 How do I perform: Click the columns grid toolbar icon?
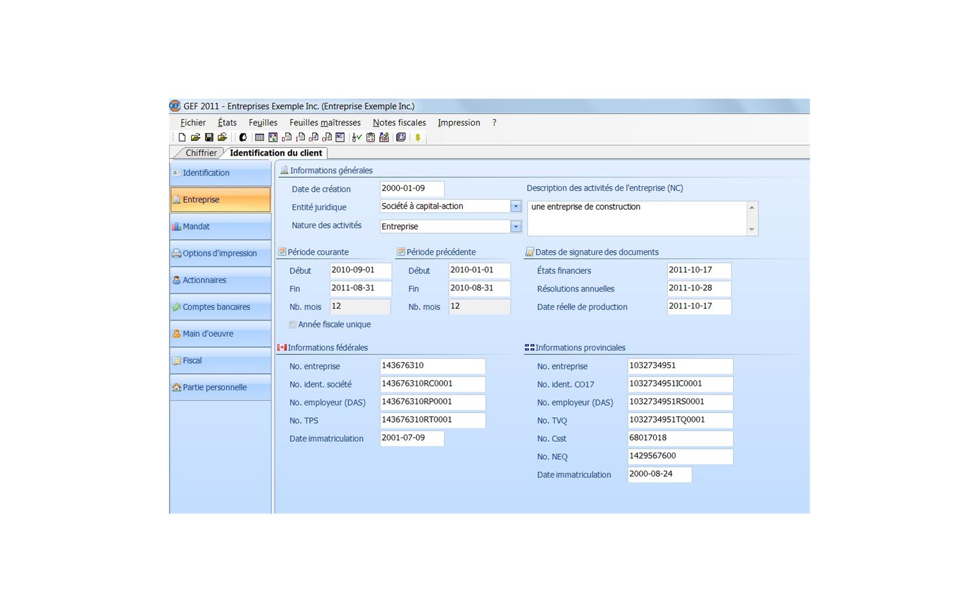tap(259, 138)
